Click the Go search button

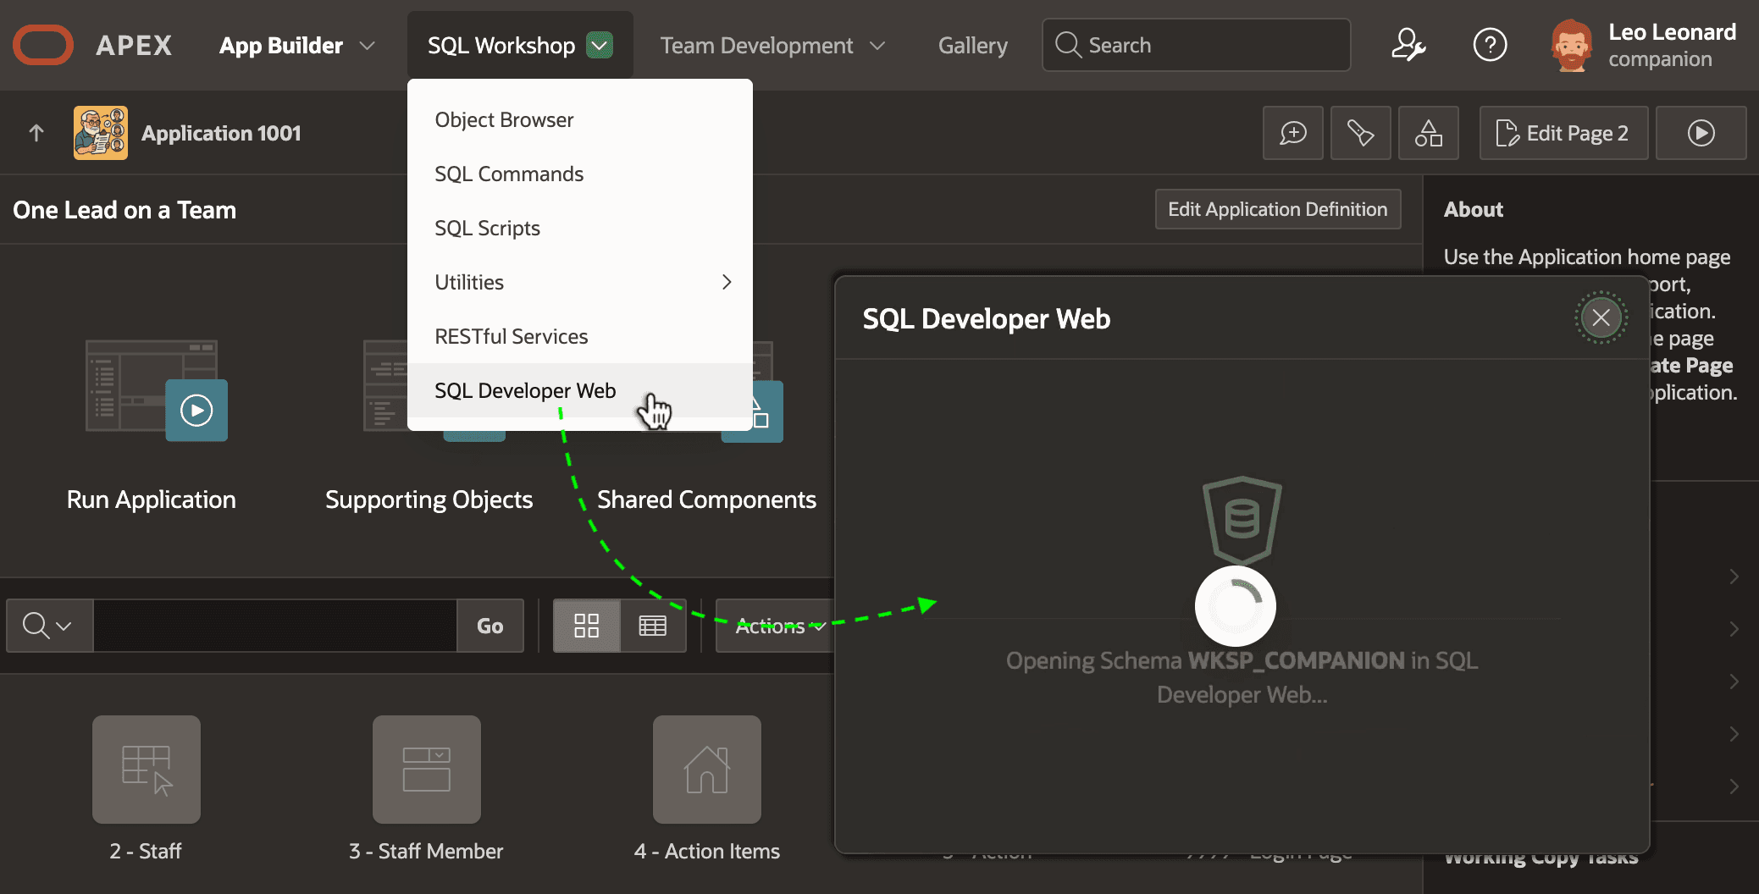490,626
